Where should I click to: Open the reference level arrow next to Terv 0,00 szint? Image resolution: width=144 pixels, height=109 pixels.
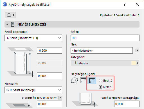click(x=60, y=98)
